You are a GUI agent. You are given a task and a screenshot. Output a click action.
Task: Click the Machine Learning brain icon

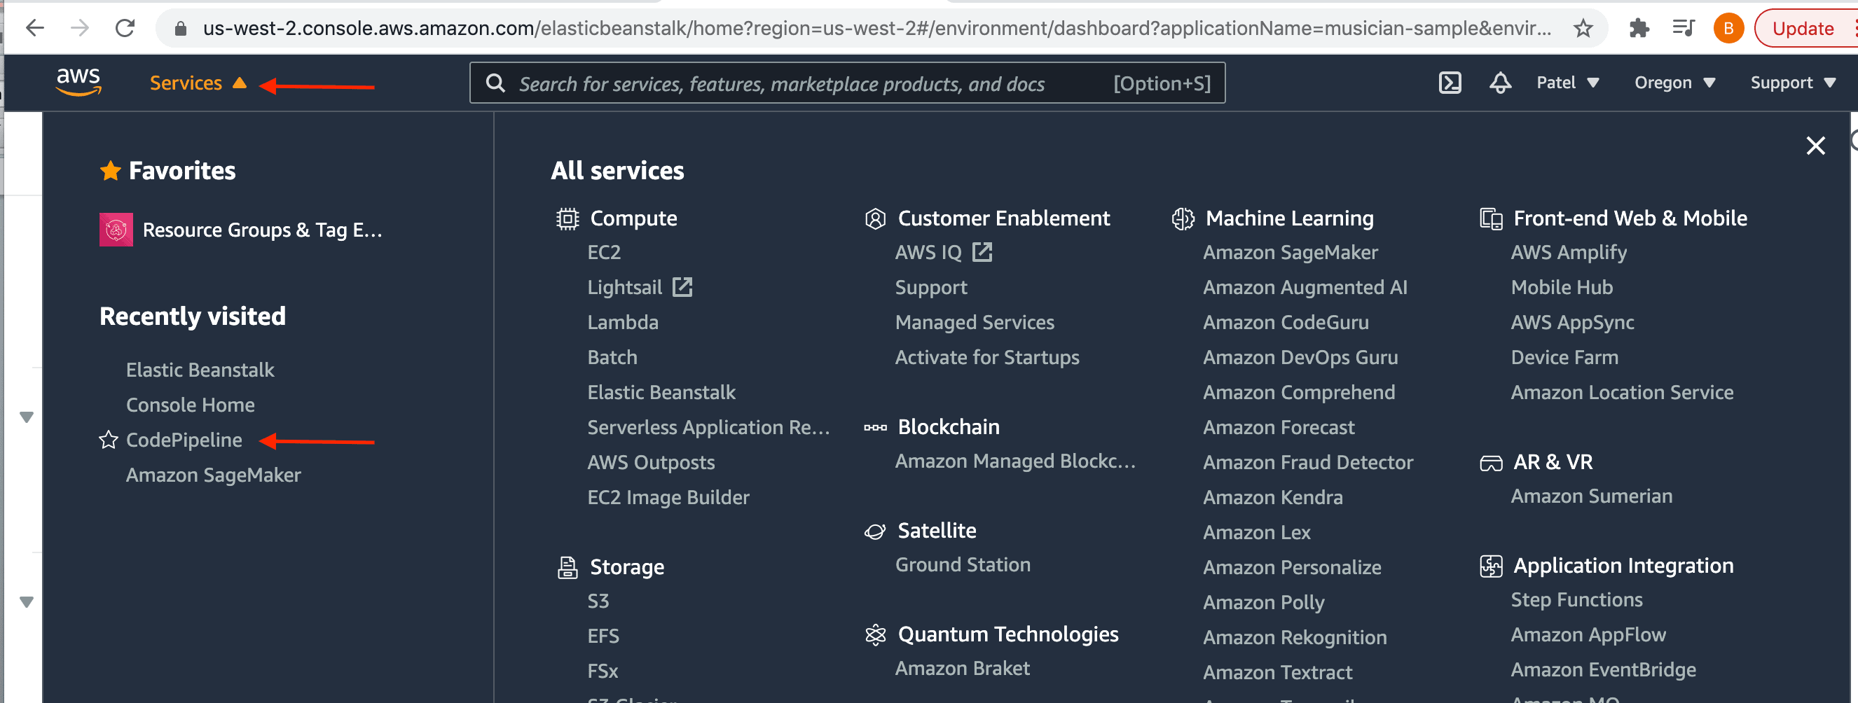(x=1183, y=218)
